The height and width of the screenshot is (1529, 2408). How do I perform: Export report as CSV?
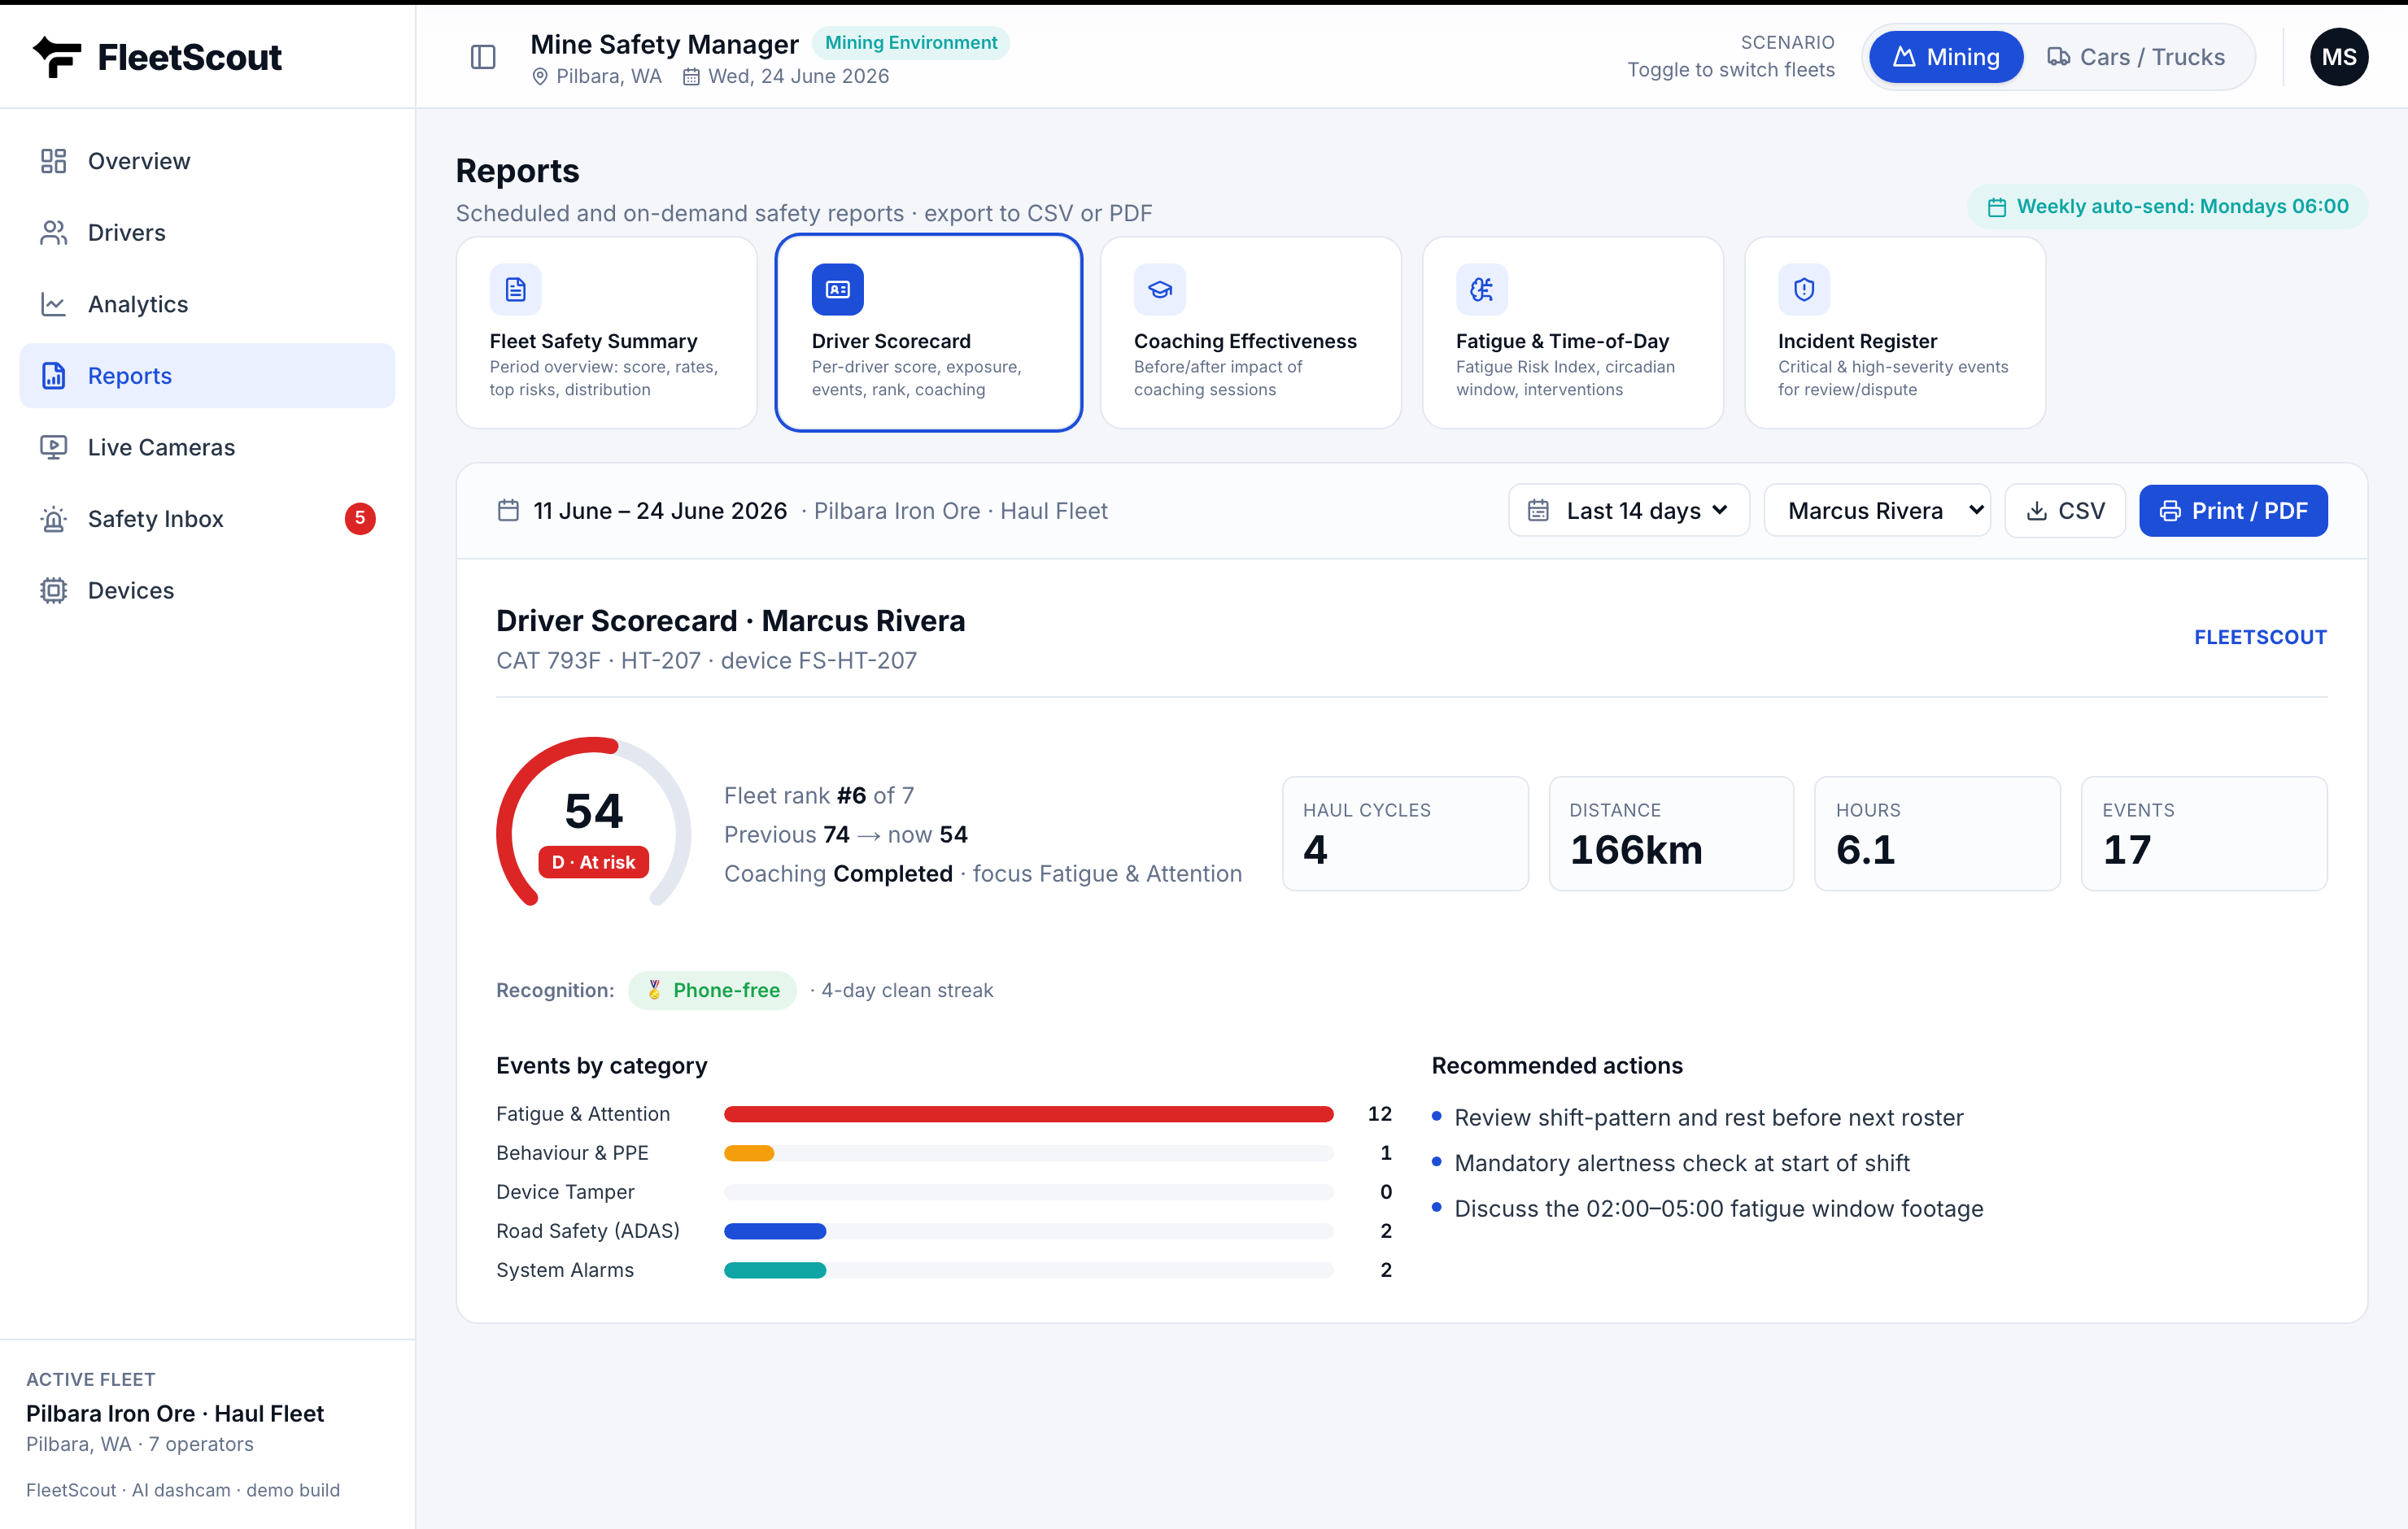pyautogui.click(x=2064, y=511)
